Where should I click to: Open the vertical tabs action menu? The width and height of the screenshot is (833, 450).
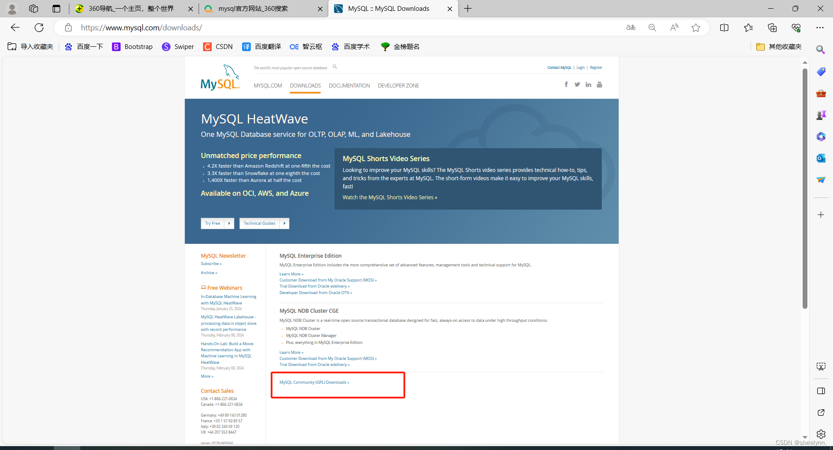point(56,9)
